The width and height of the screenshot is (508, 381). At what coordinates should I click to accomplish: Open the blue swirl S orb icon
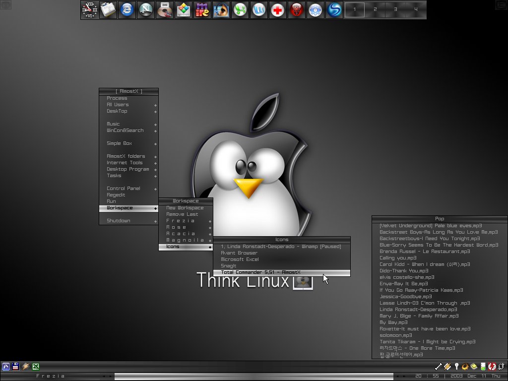(x=334, y=10)
